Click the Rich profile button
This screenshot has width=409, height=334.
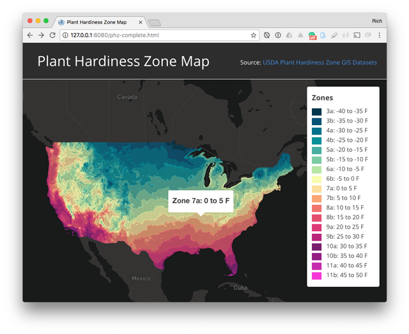[377, 21]
